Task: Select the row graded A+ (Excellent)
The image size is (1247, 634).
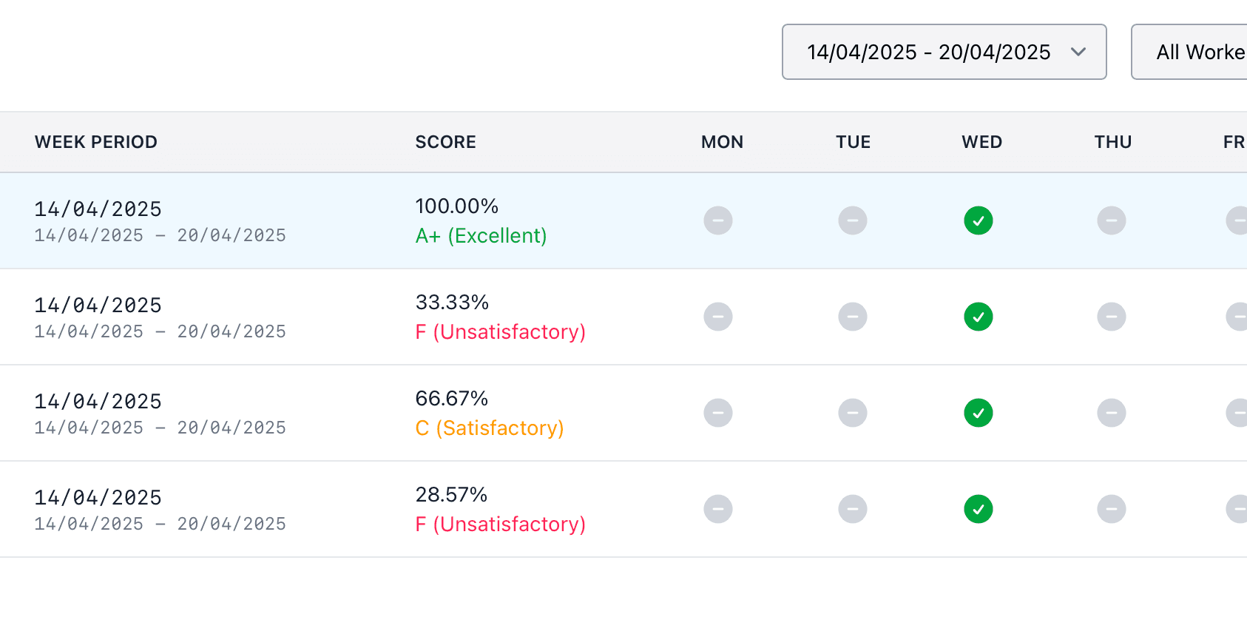Action: 623,220
